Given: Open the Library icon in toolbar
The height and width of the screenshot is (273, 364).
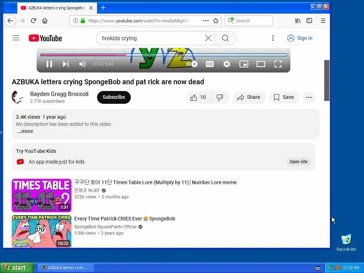Looking at the screenshot, I should 298,21.
